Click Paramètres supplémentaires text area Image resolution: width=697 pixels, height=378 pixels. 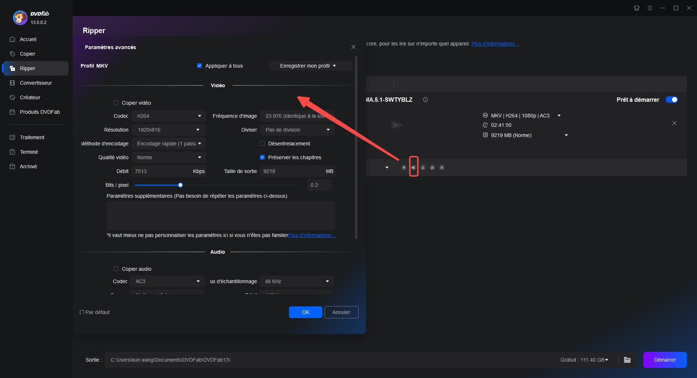click(x=221, y=215)
